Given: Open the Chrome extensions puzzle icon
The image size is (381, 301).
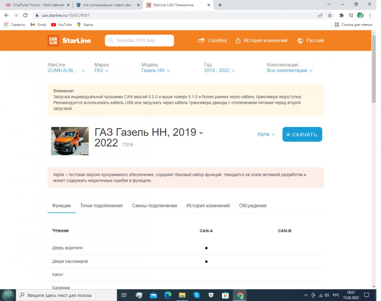Looking at the screenshot, I should [x=341, y=15].
